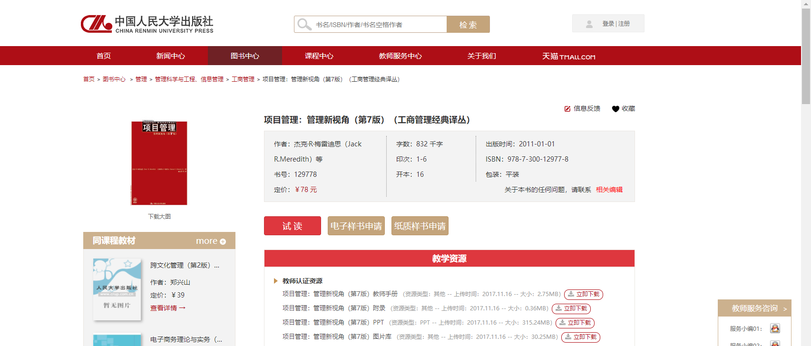
Task: Click the 教师服务咨询 panel title
Action: [x=755, y=308]
